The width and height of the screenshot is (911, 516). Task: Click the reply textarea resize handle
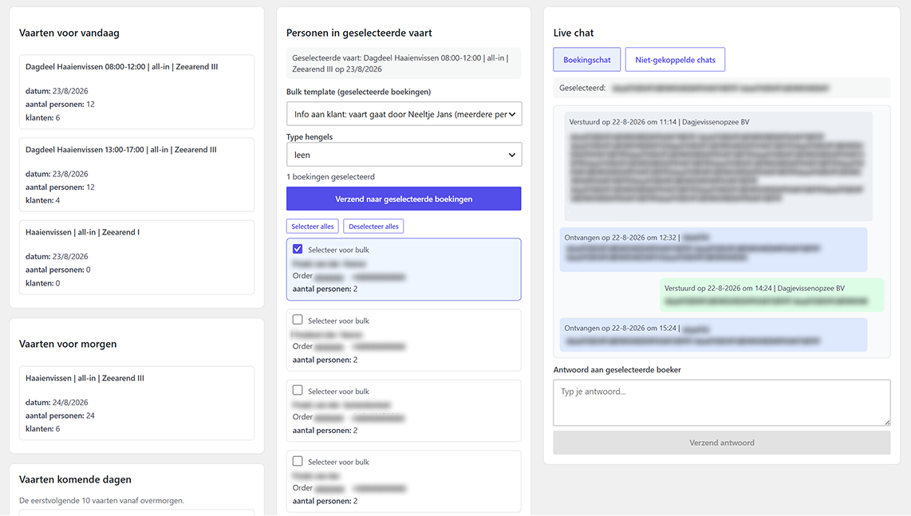(x=886, y=422)
